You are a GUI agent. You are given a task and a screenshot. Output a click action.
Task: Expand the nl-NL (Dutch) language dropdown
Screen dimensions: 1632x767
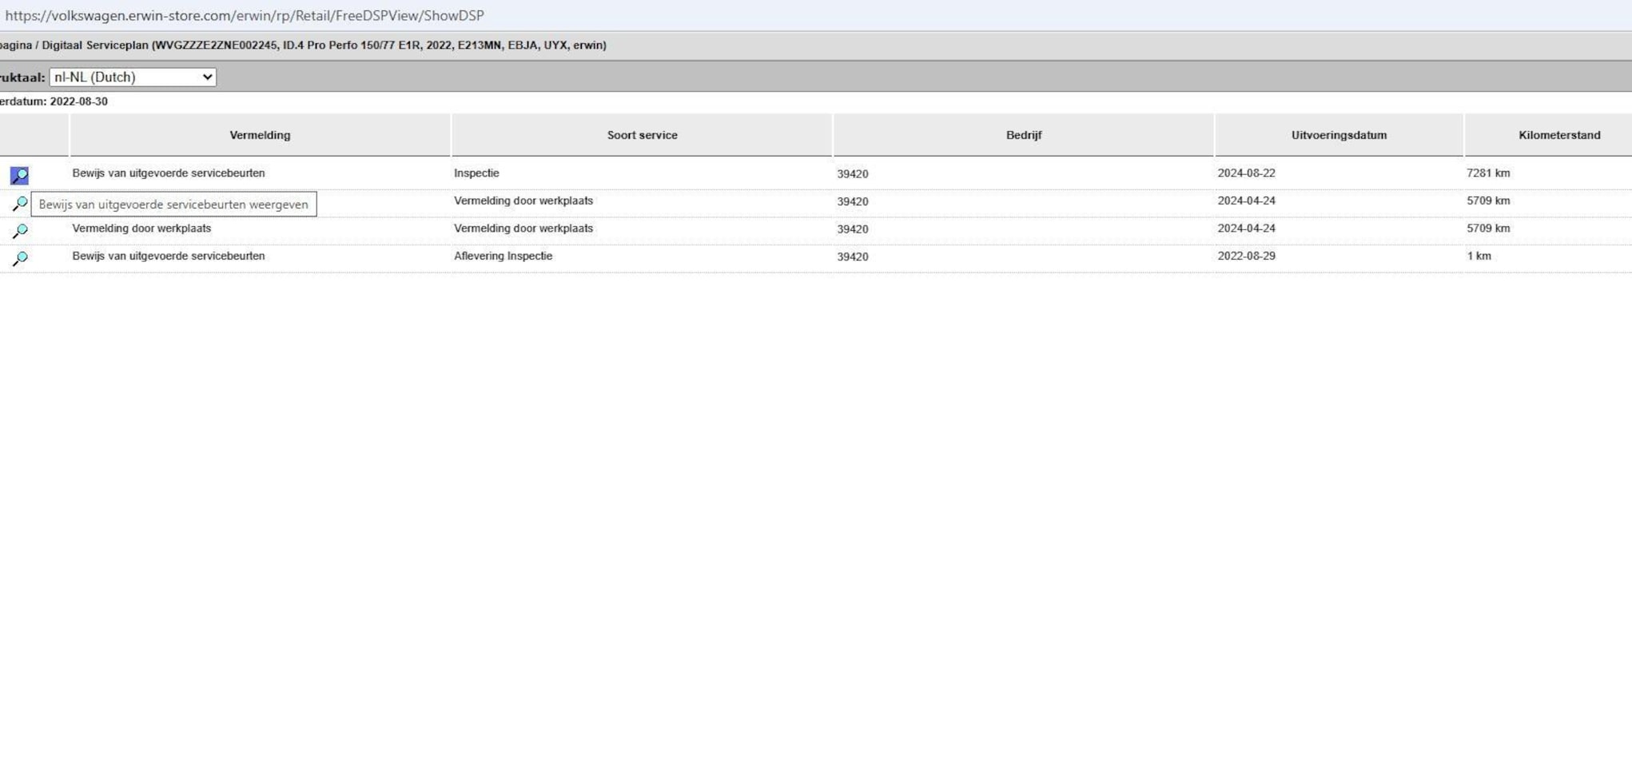tap(133, 77)
